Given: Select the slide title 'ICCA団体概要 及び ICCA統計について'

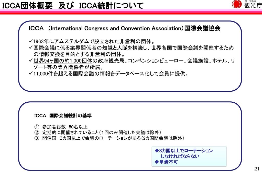Looking at the screenshot, I should click(73, 6).
